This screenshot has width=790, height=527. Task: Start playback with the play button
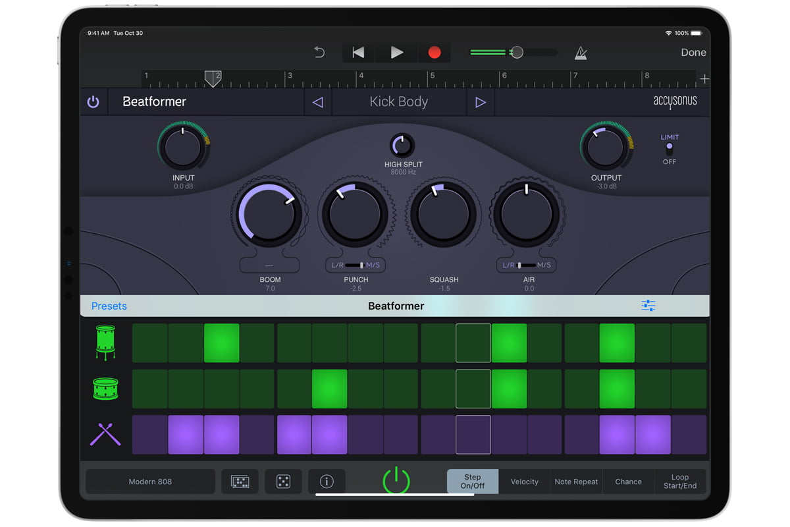click(396, 53)
